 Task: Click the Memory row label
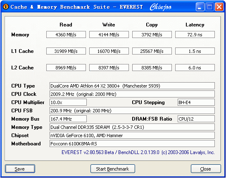(20, 35)
